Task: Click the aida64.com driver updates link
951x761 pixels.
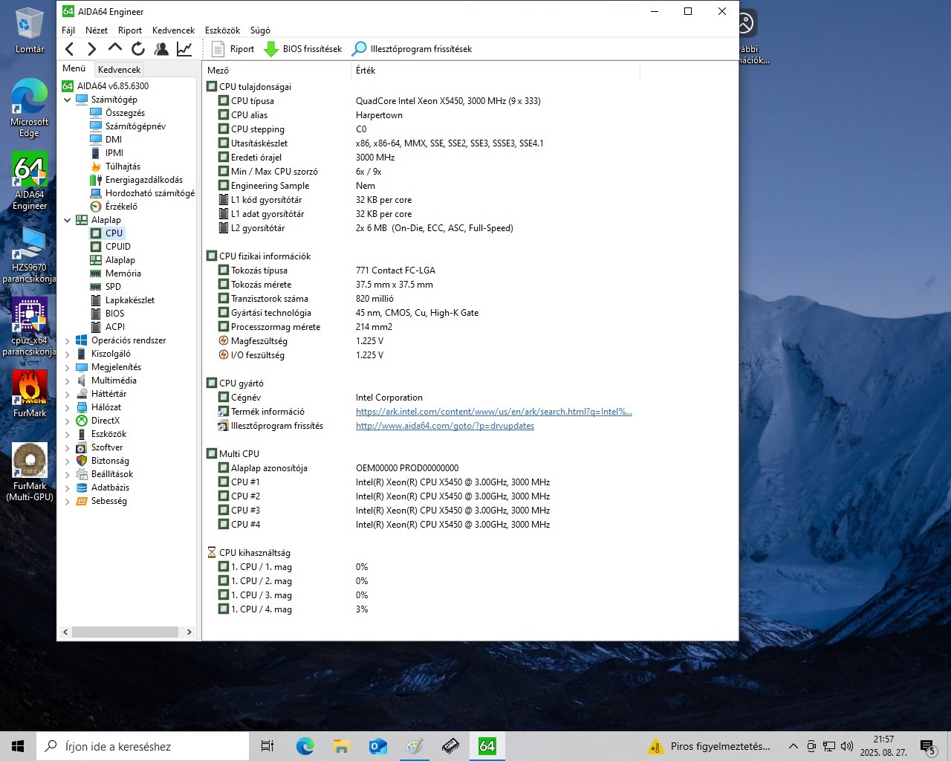Action: (x=444, y=426)
